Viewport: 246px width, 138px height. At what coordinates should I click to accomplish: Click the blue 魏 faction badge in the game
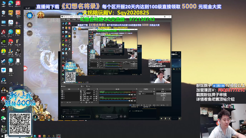click(x=30, y=15)
